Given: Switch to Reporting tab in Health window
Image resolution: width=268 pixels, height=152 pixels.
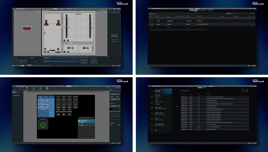Looking at the screenshot, I should [x=204, y=88].
